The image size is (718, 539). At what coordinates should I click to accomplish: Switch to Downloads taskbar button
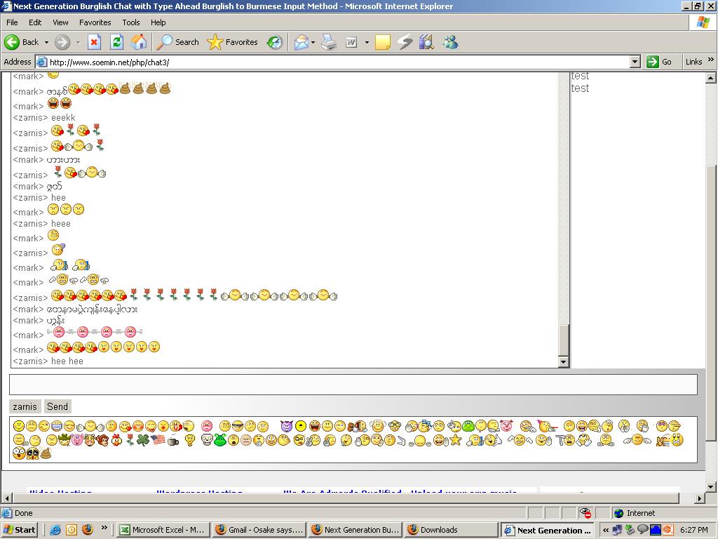[452, 531]
